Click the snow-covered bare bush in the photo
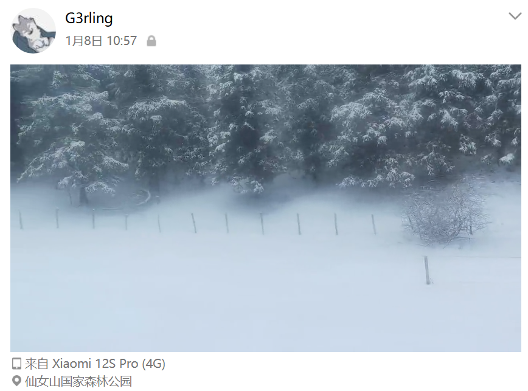The height and width of the screenshot is (391, 528). 445,215
